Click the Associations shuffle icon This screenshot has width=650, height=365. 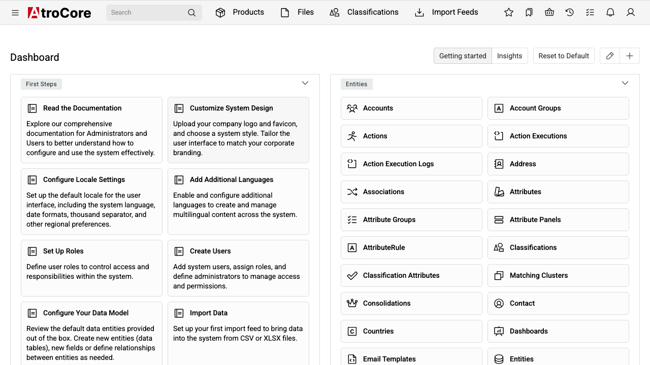(x=352, y=192)
